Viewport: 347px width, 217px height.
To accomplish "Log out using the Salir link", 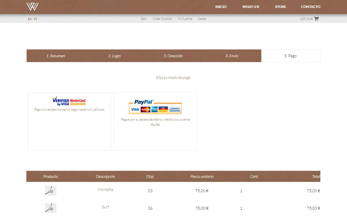I will click(144, 19).
